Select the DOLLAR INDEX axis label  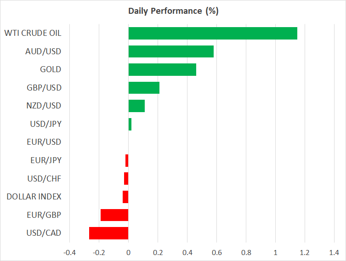(x=34, y=197)
